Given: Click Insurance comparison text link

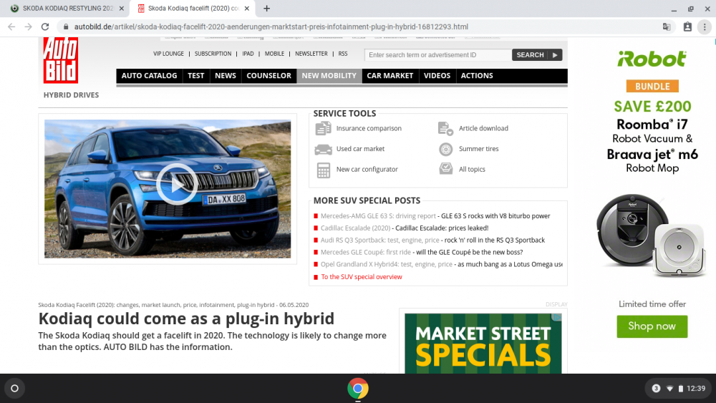Looking at the screenshot, I should click(x=369, y=129).
